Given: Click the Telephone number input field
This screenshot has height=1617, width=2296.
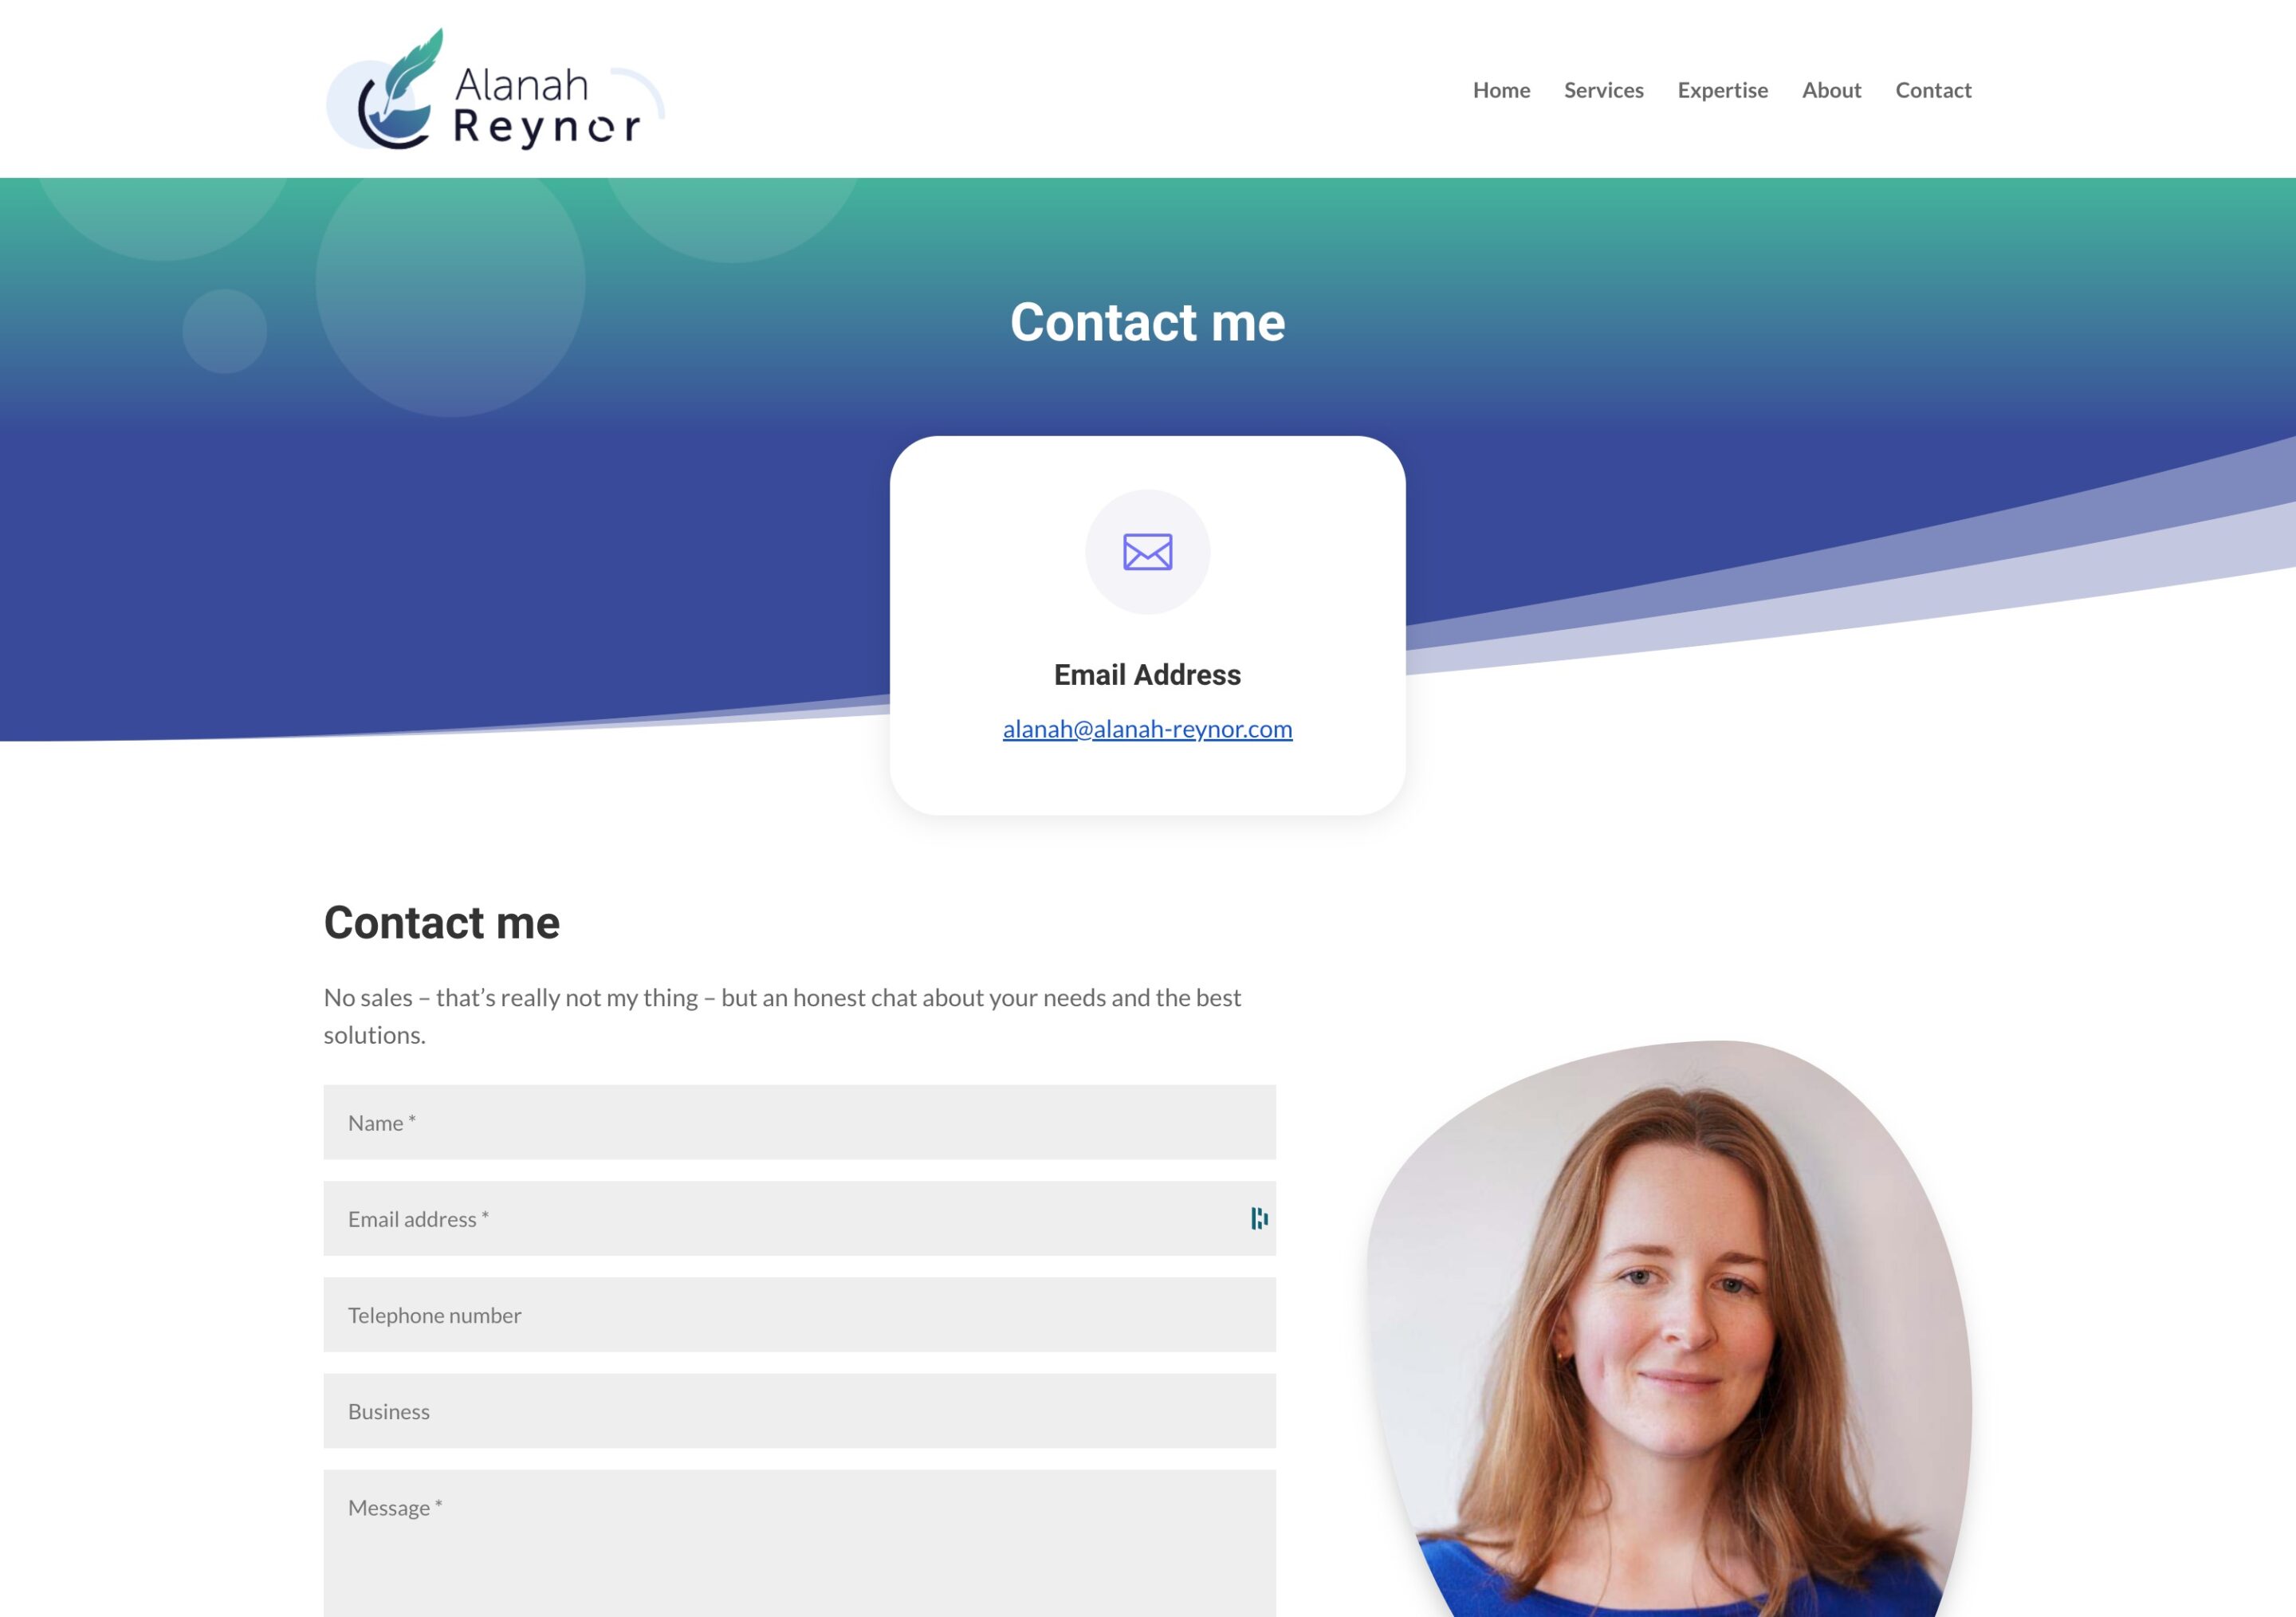Looking at the screenshot, I should tap(800, 1314).
